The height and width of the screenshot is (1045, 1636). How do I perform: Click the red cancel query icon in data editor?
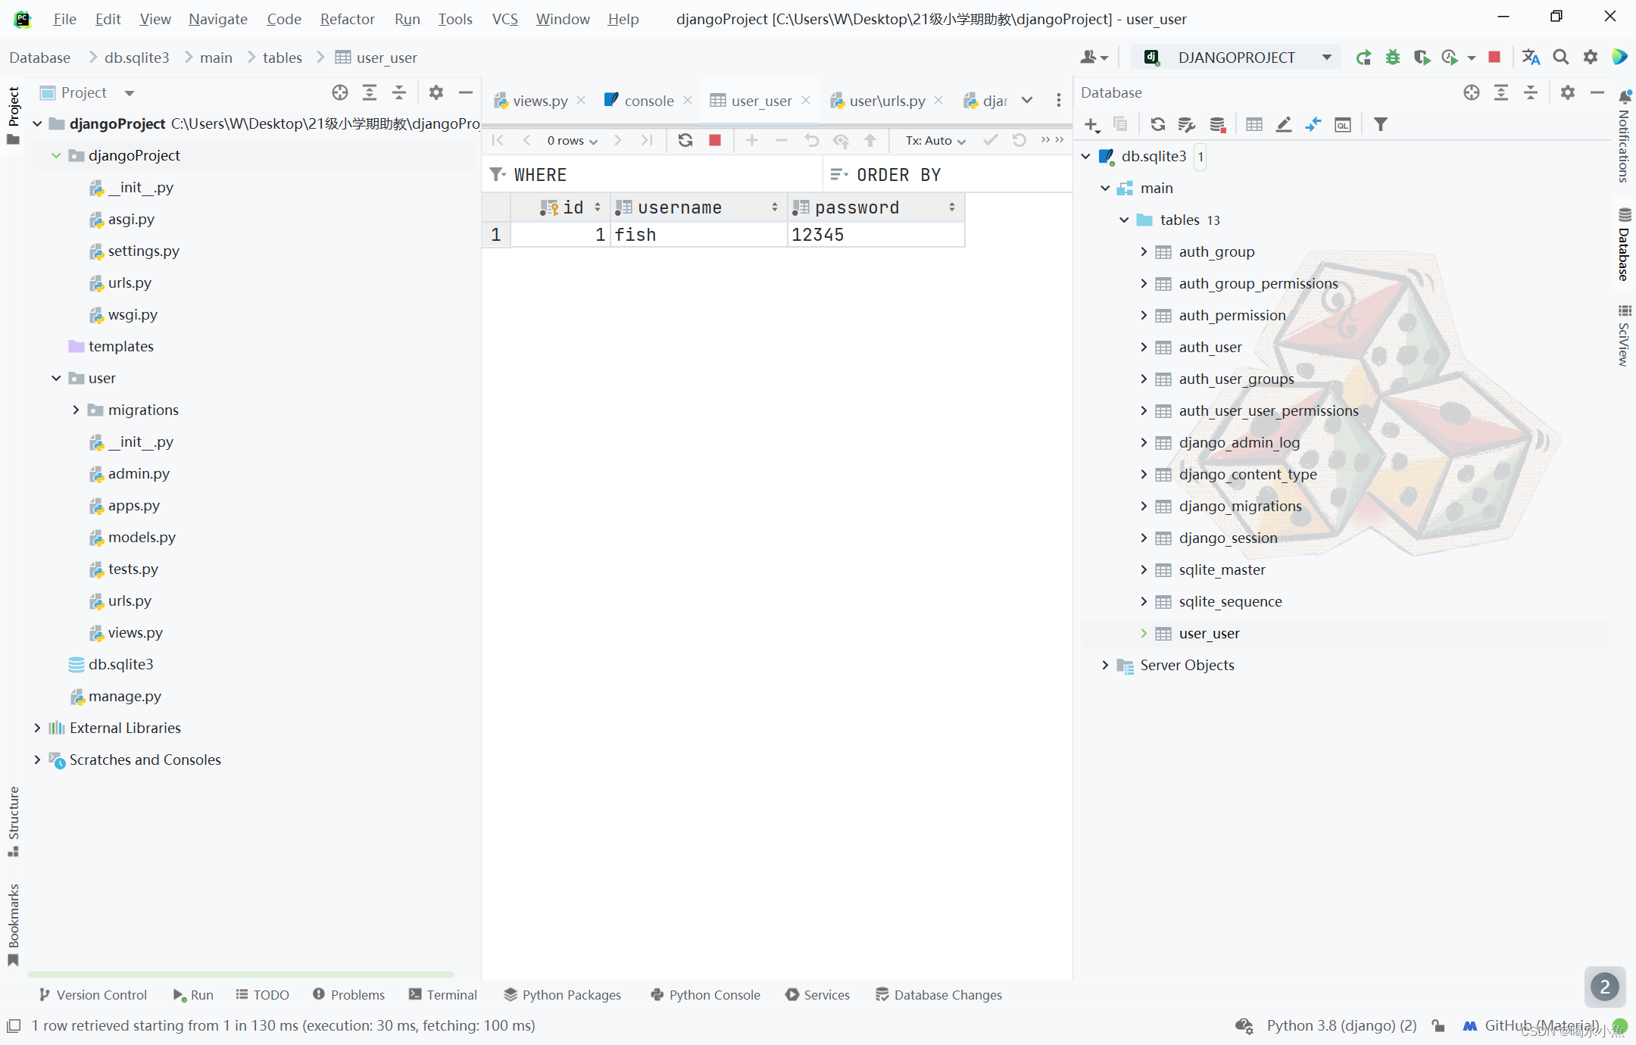714,141
